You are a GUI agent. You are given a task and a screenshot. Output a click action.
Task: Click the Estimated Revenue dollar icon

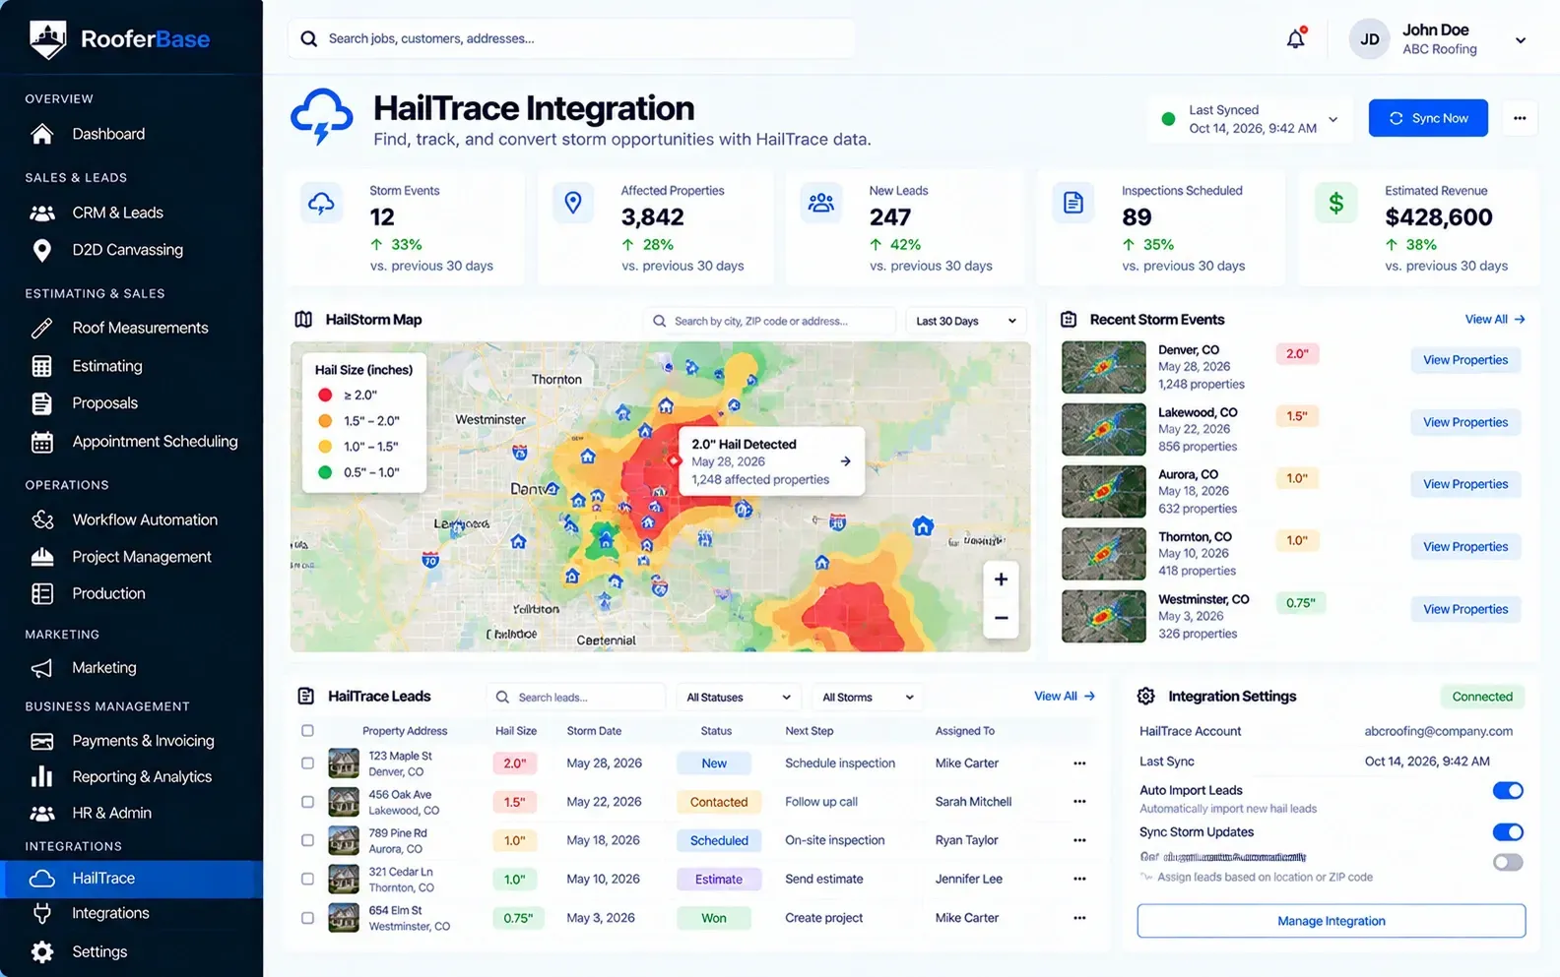click(x=1336, y=204)
